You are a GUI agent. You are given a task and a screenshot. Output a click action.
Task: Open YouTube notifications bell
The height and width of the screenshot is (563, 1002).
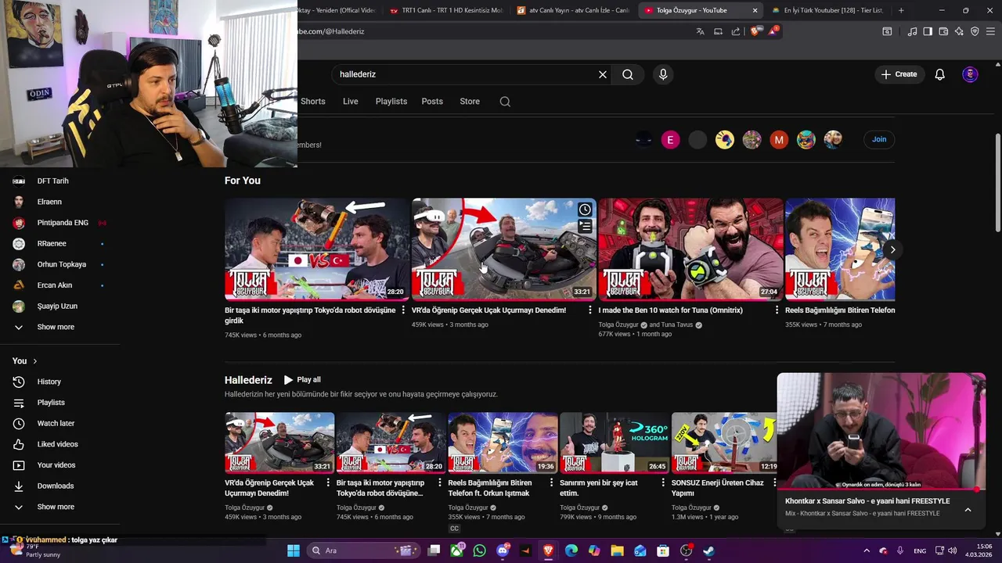pyautogui.click(x=940, y=74)
